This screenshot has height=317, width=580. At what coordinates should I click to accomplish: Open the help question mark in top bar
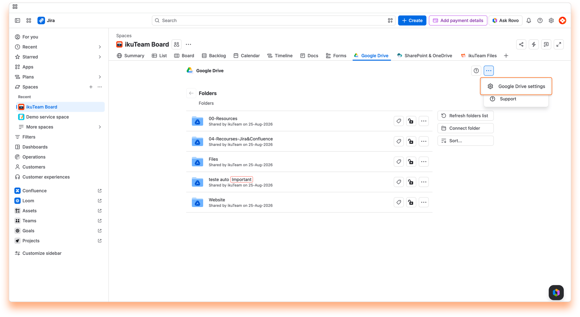coord(540,20)
